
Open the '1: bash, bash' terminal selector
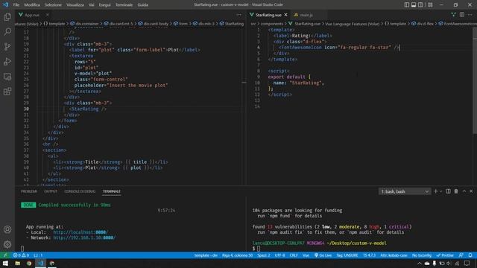[x=405, y=191]
